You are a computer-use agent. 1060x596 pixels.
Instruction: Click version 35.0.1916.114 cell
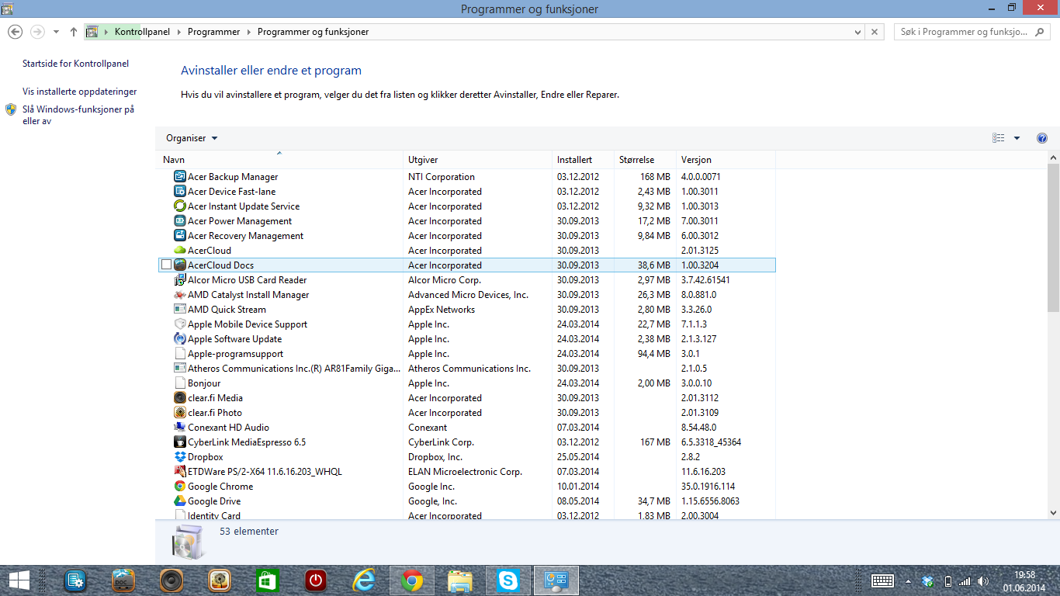[x=708, y=487]
